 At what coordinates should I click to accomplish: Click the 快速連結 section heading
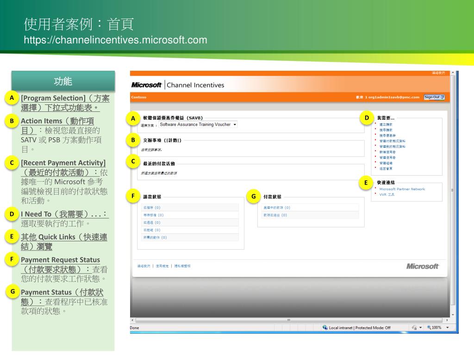click(x=386, y=183)
